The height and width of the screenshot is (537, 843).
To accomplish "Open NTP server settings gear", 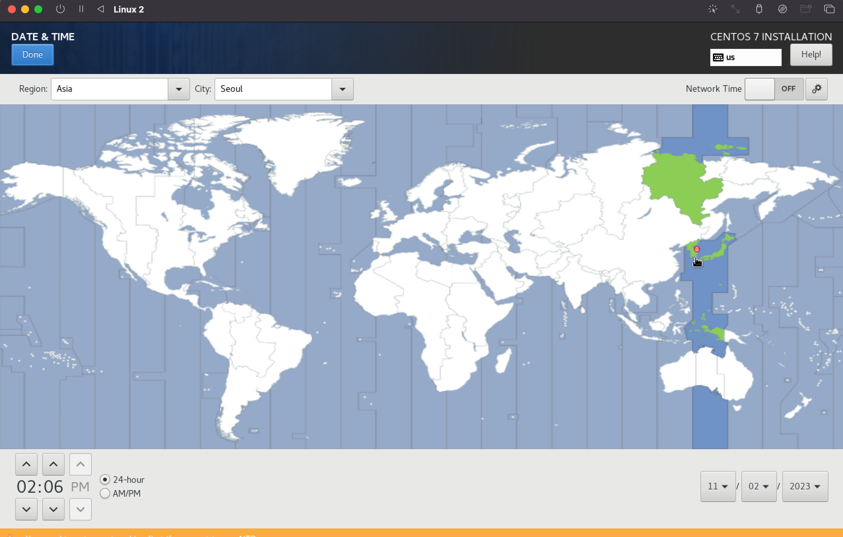I will coord(816,89).
